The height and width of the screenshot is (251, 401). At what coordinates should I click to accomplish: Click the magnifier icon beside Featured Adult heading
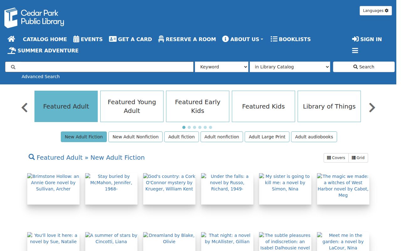[x=32, y=157]
